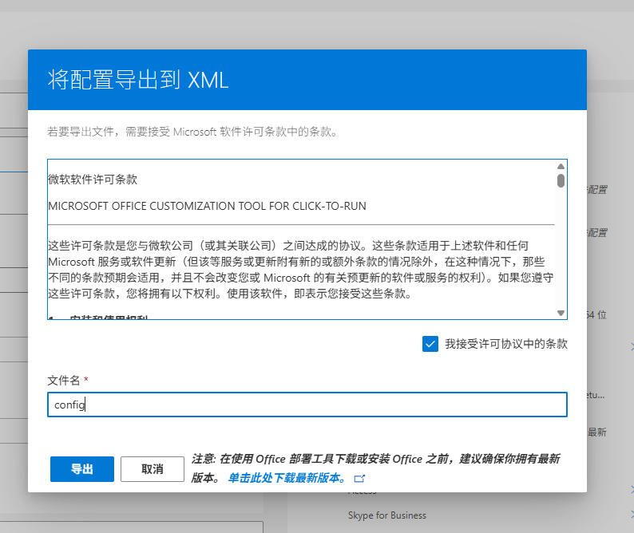
Task: Click the 将配置导出到 XML dialog title
Action: (x=138, y=80)
